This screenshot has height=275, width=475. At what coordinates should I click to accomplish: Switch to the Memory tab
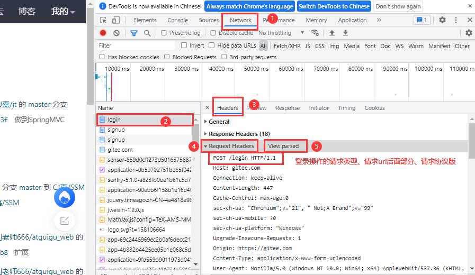(x=316, y=20)
